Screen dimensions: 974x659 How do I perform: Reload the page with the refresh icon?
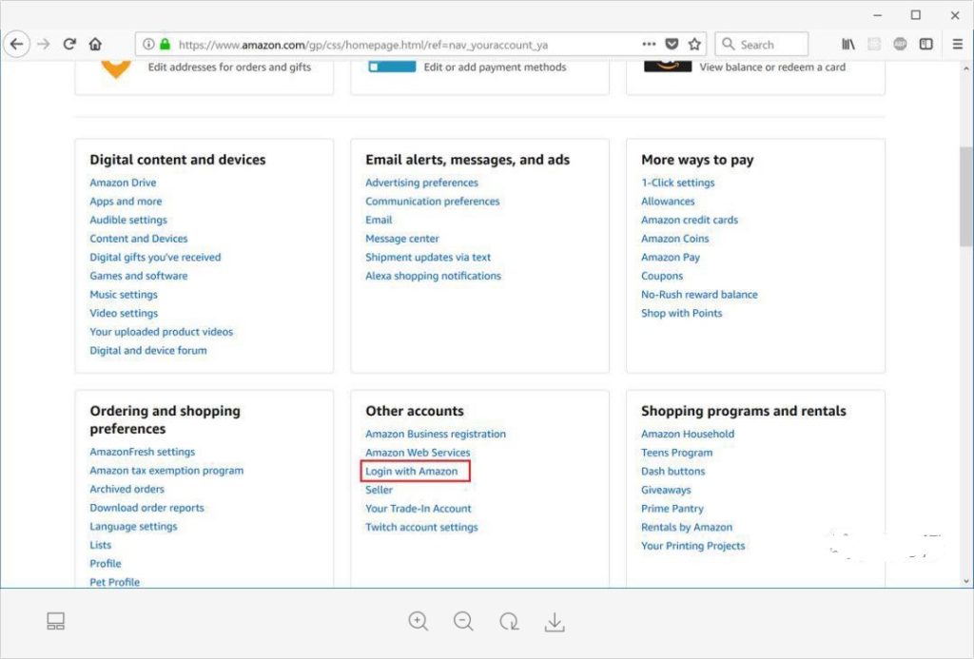click(x=69, y=44)
